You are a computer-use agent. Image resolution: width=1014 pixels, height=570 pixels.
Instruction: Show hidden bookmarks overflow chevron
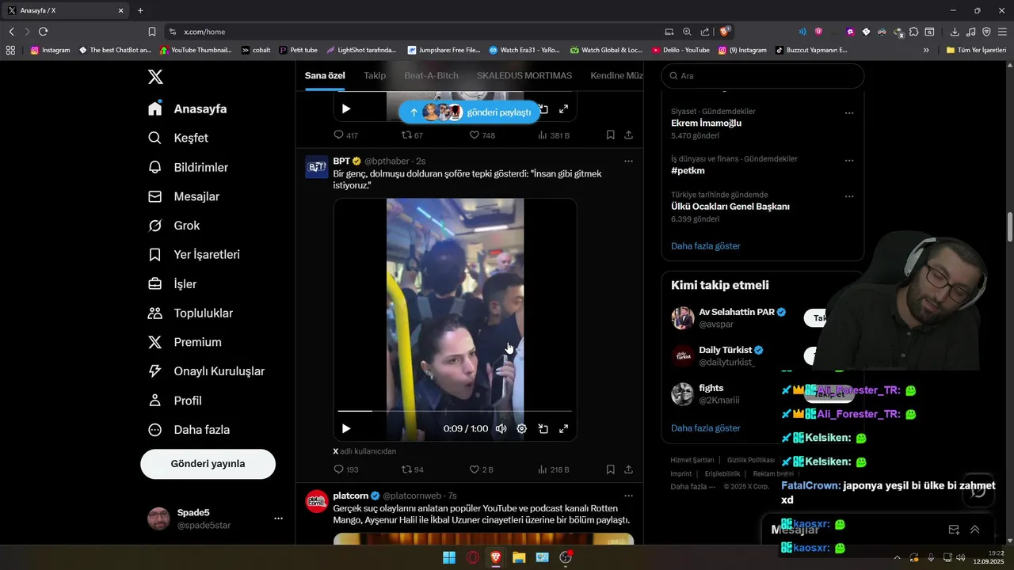(x=926, y=50)
